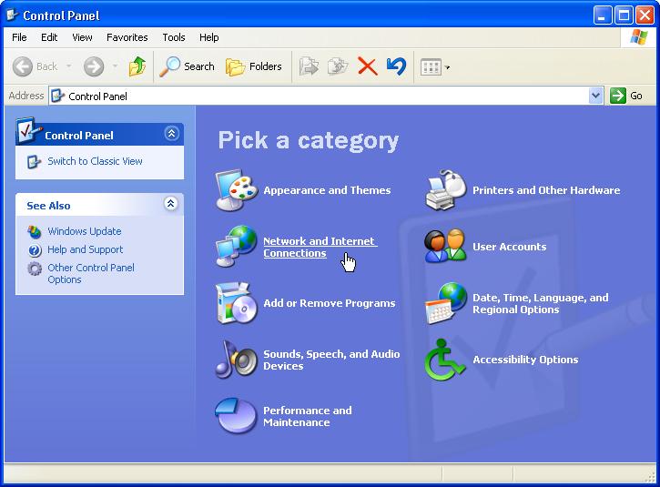The image size is (660, 487).
Task: Open the Network and Internet Connections globe icon
Action: click(237, 247)
